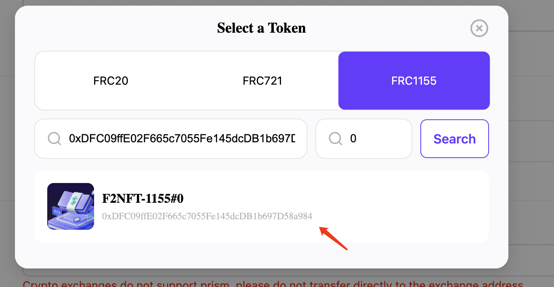Viewport: 554px width, 287px height.
Task: Click the gray contract address under F2NFT-1155#0
Action: click(x=207, y=216)
